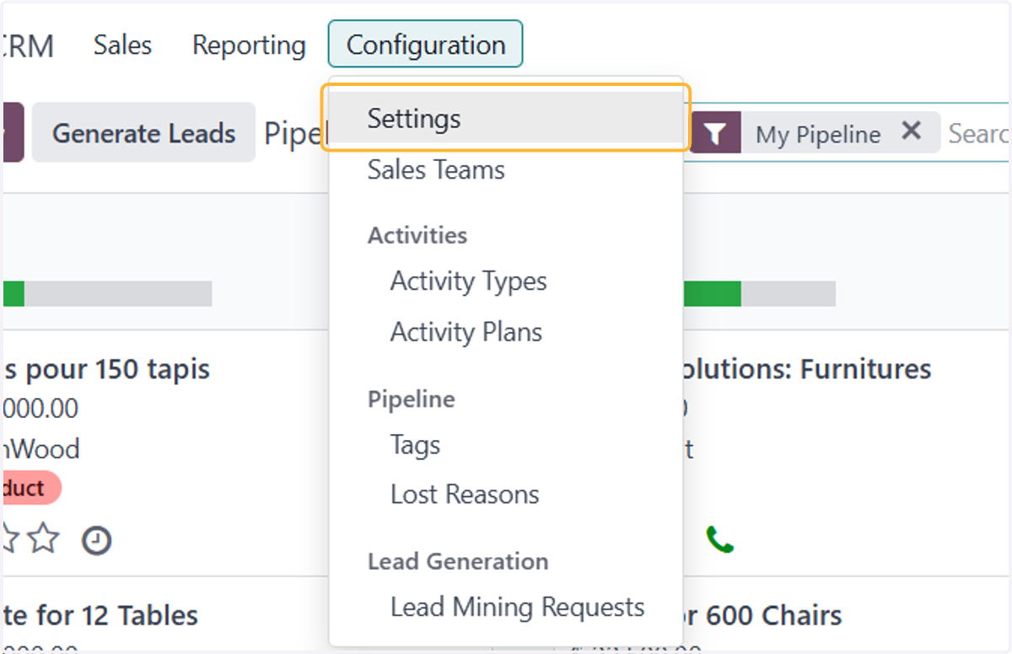1012x654 pixels.
Task: Select Settings from Configuration dropdown
Action: 505,118
